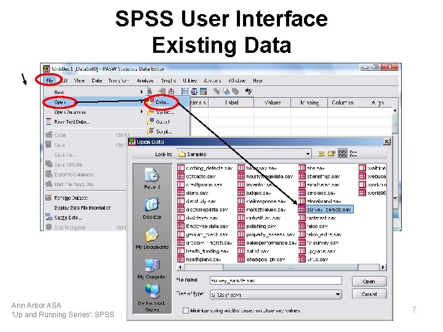Open the View menu
Image resolution: width=443 pixels, height=332 pixels.
(79, 81)
